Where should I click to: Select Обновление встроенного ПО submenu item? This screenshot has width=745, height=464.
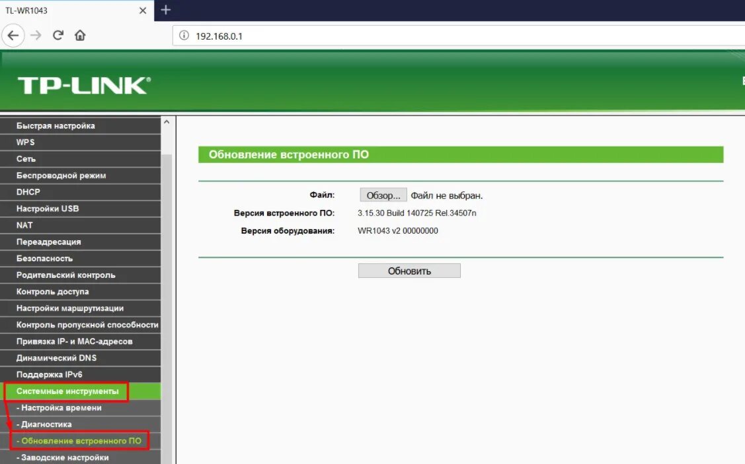coord(80,441)
